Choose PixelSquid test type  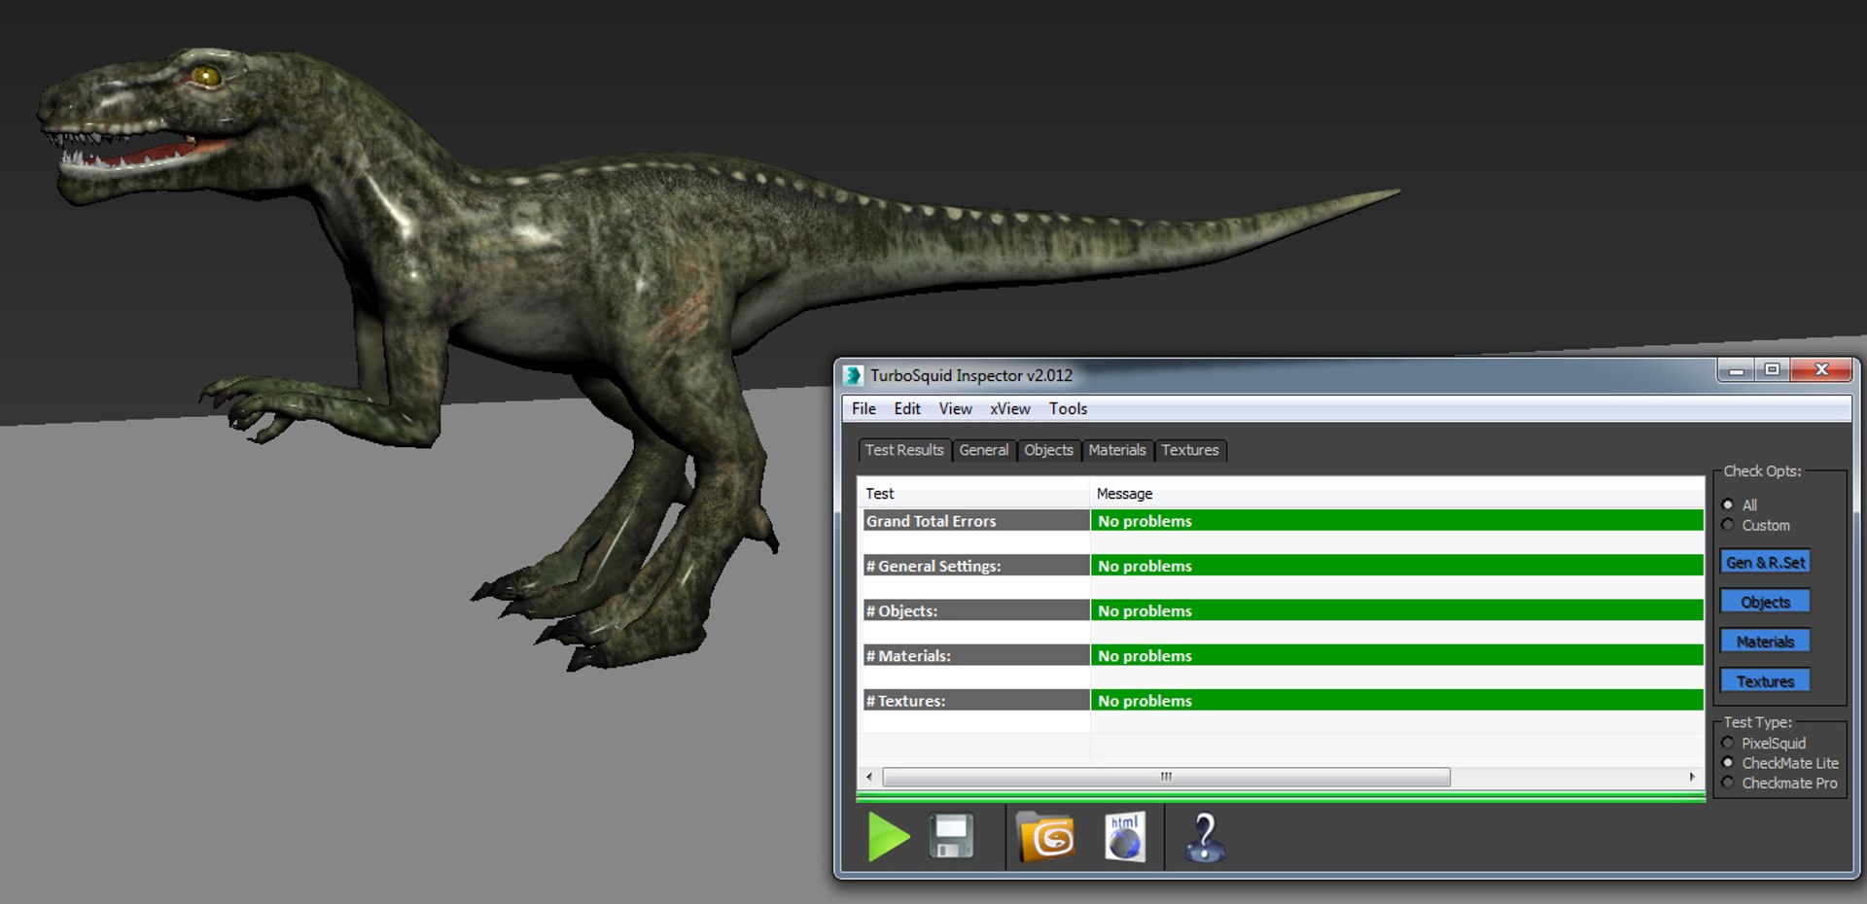(x=1728, y=743)
